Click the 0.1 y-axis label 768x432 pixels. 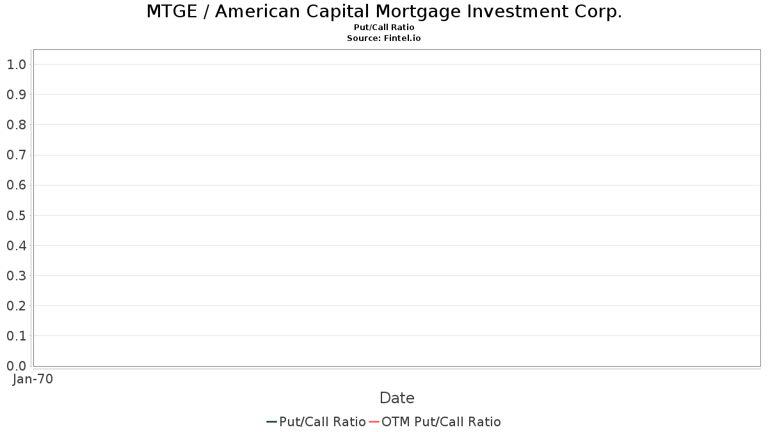[16, 335]
